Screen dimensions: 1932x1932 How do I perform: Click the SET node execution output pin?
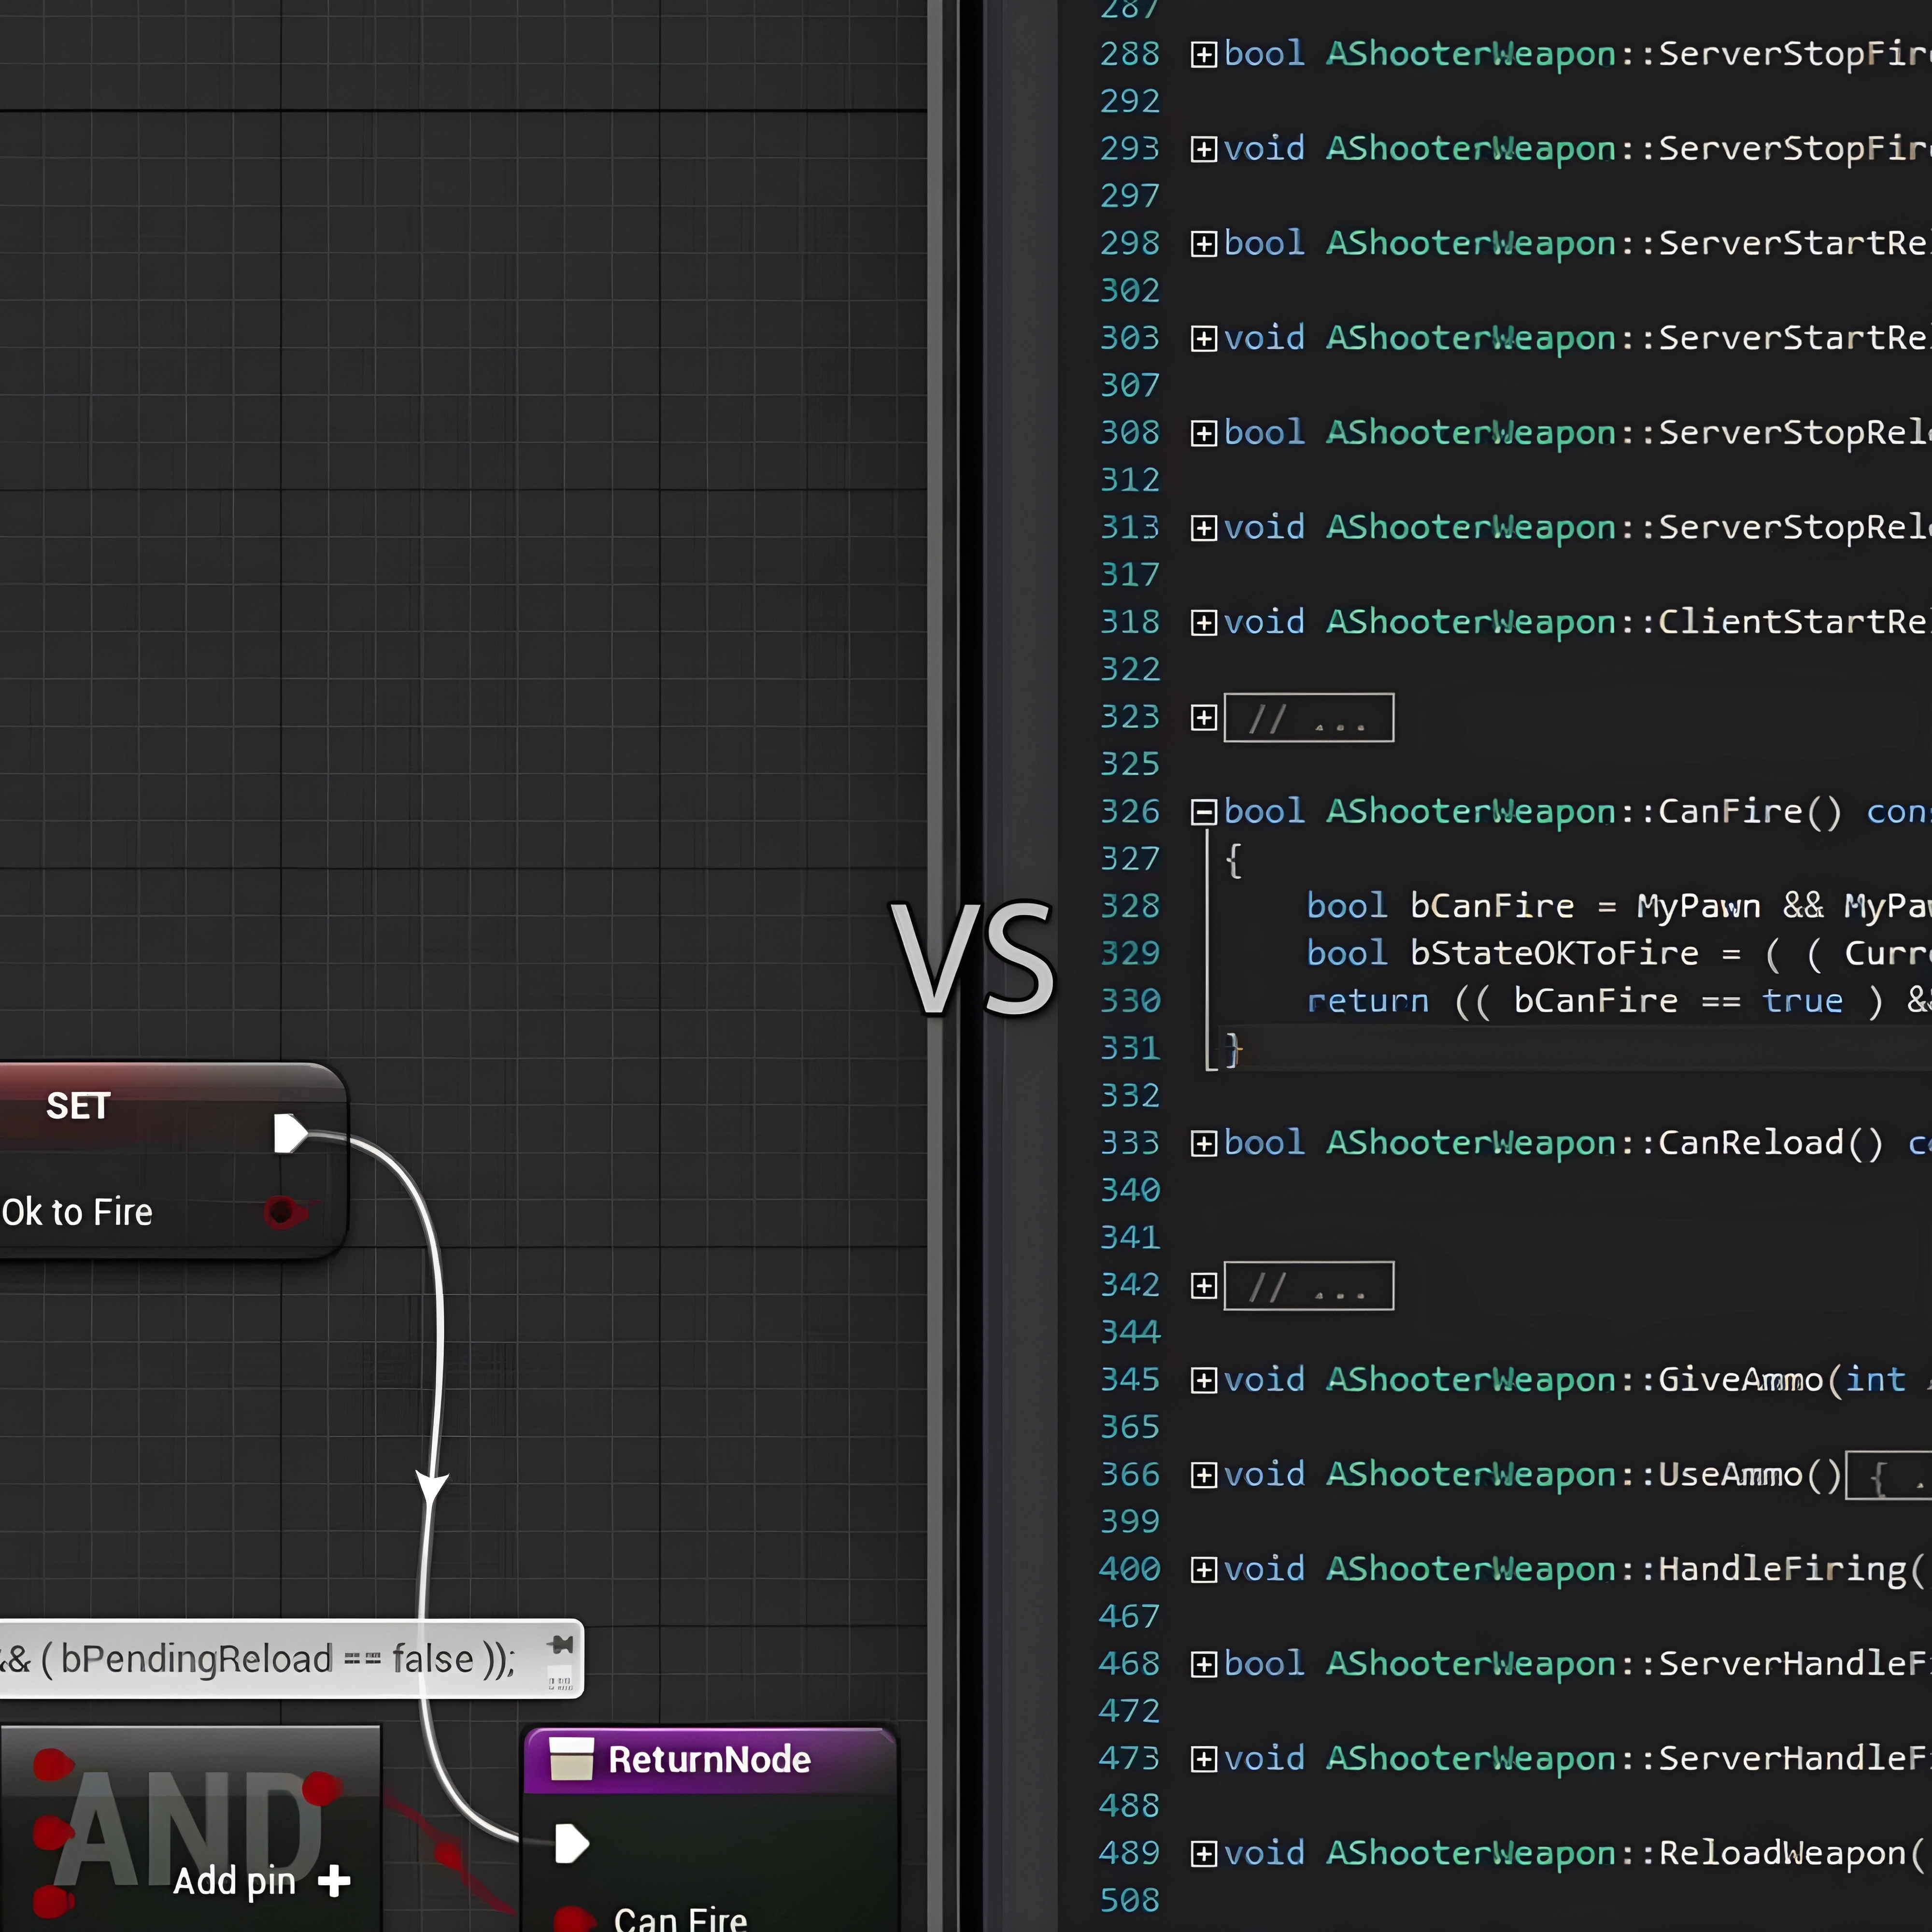[290, 1133]
